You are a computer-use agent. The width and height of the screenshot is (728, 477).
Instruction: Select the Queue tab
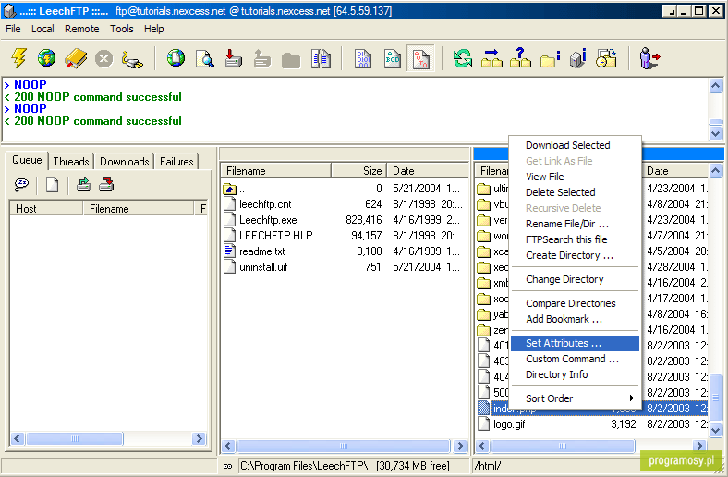pos(27,160)
